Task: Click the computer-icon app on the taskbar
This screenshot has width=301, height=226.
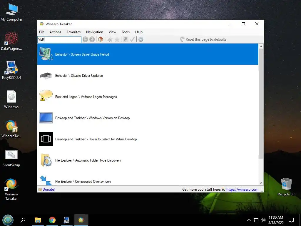Action: tap(67, 220)
